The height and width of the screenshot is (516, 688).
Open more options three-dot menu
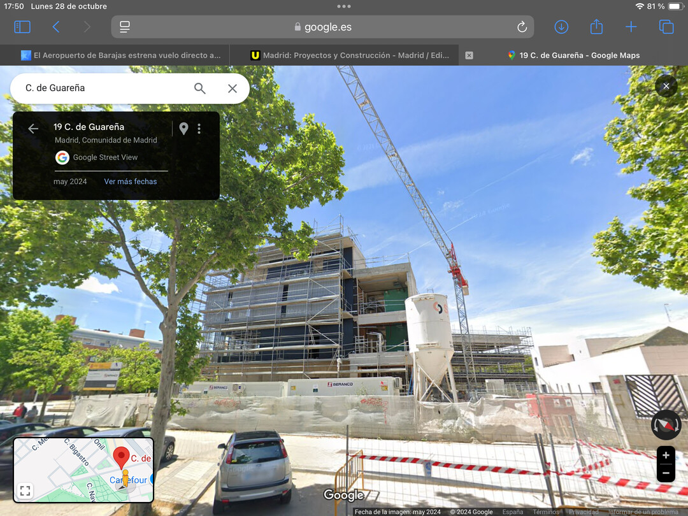(x=199, y=129)
